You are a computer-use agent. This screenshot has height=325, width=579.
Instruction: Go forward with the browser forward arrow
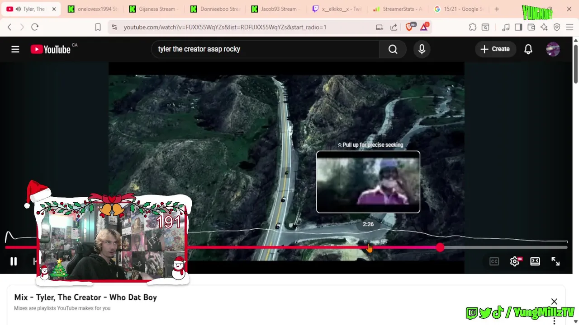tap(22, 27)
